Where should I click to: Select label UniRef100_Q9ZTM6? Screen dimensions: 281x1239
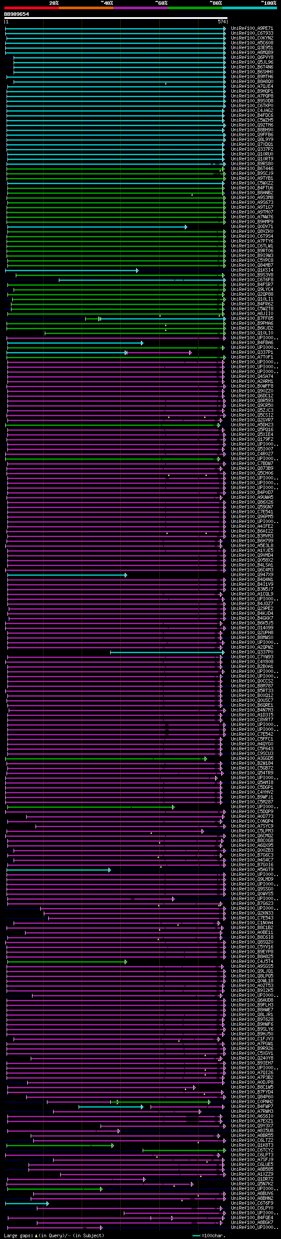tap(252, 125)
